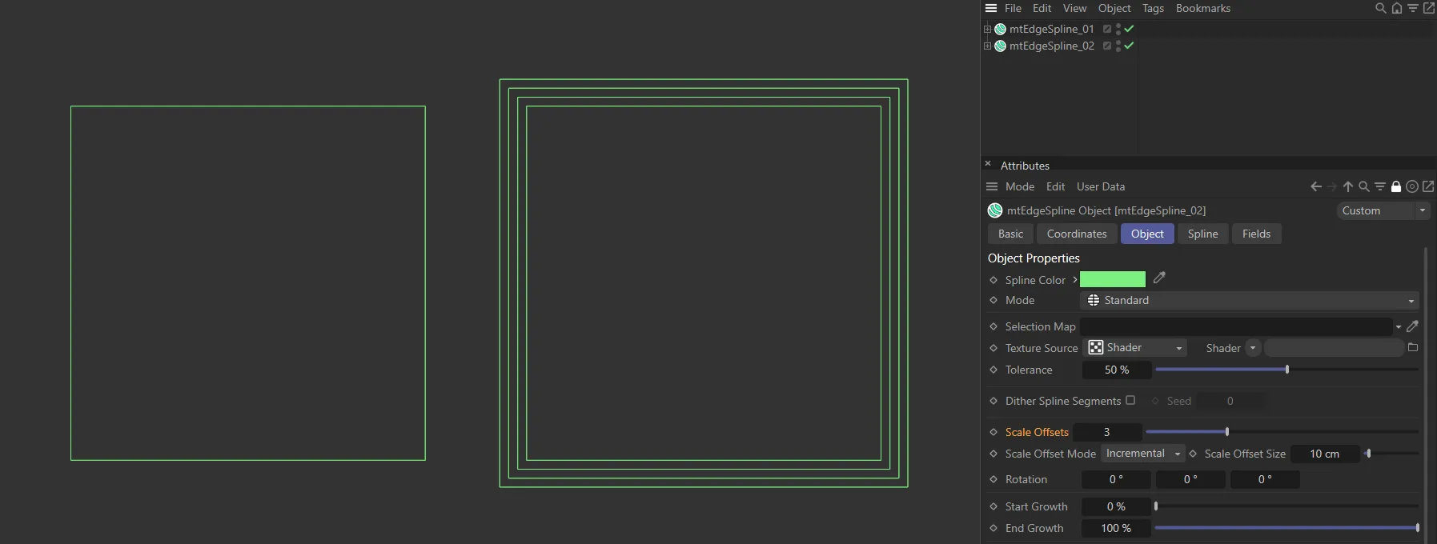Switch to the Fields tab
Screen dimensions: 1437x544
[1256, 234]
